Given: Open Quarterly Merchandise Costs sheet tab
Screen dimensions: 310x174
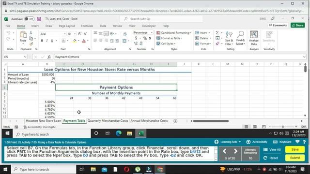Looking at the screenshot, I should pos(108,121).
